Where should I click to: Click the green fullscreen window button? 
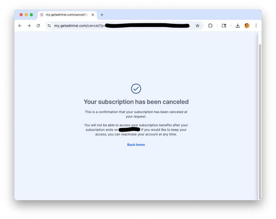(31, 15)
